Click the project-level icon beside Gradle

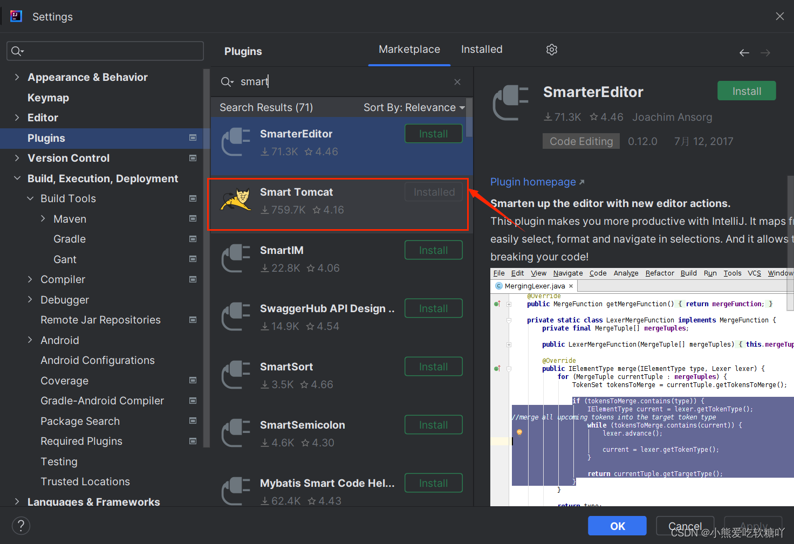[x=193, y=239]
